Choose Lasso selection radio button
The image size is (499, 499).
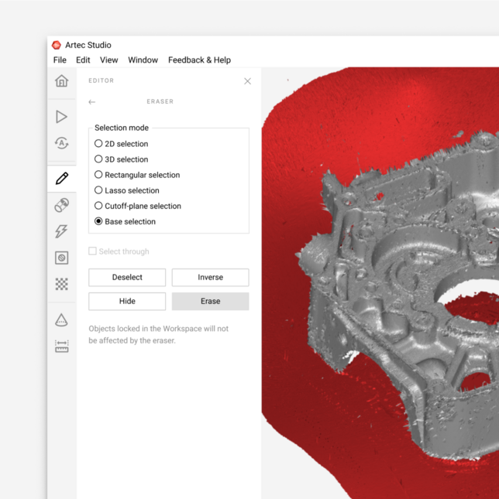tap(98, 190)
